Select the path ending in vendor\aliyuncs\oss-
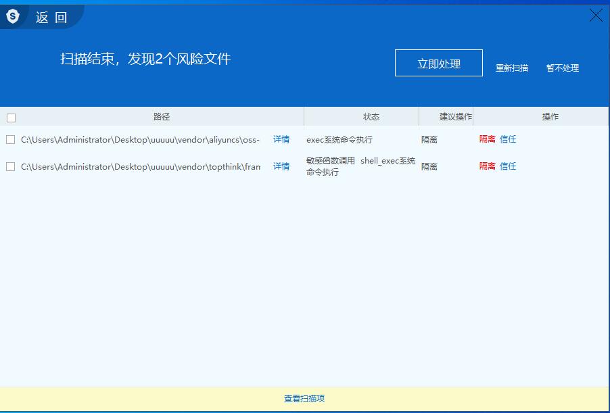Screen dimensions: 610x413 (x=140, y=140)
